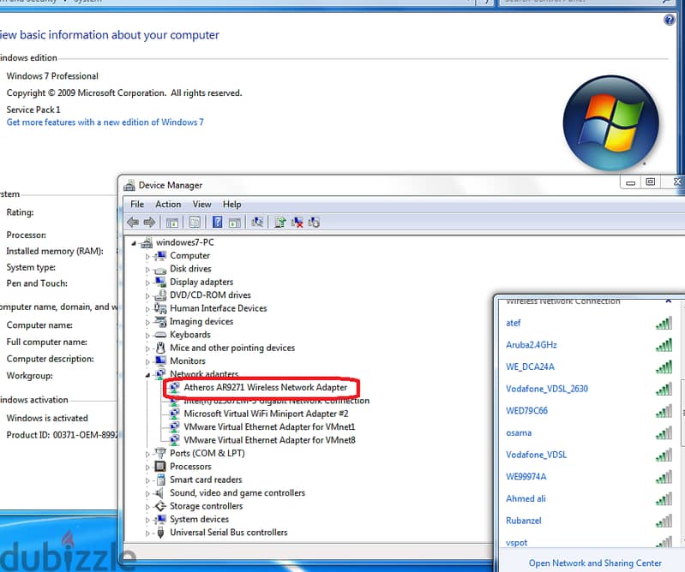
Task: Click the signal bars icon next to Aruba2.4GHz
Action: pos(664,345)
